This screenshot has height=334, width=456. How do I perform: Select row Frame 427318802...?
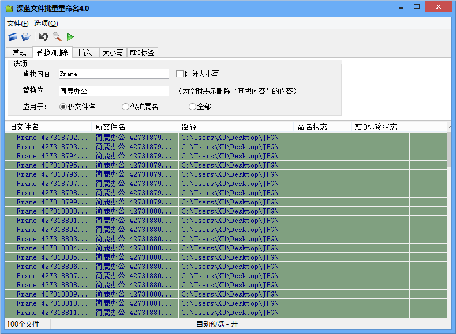[x=226, y=230]
